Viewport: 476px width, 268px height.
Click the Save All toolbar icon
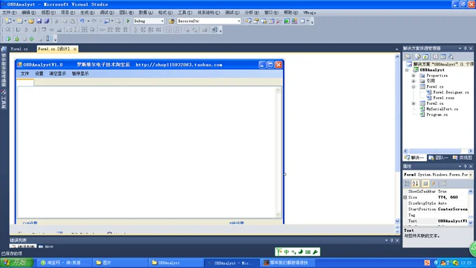tap(47, 21)
